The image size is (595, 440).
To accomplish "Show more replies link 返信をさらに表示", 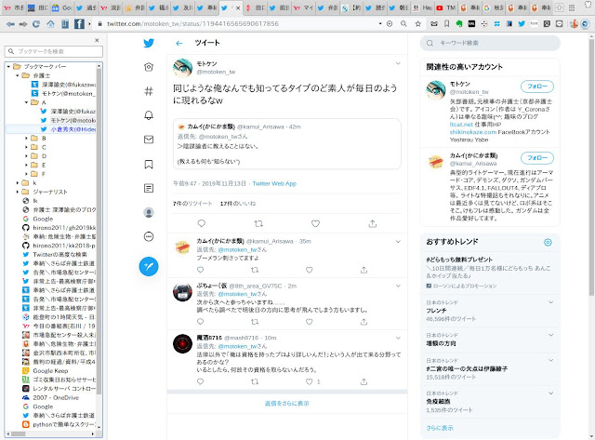I will pos(287,403).
